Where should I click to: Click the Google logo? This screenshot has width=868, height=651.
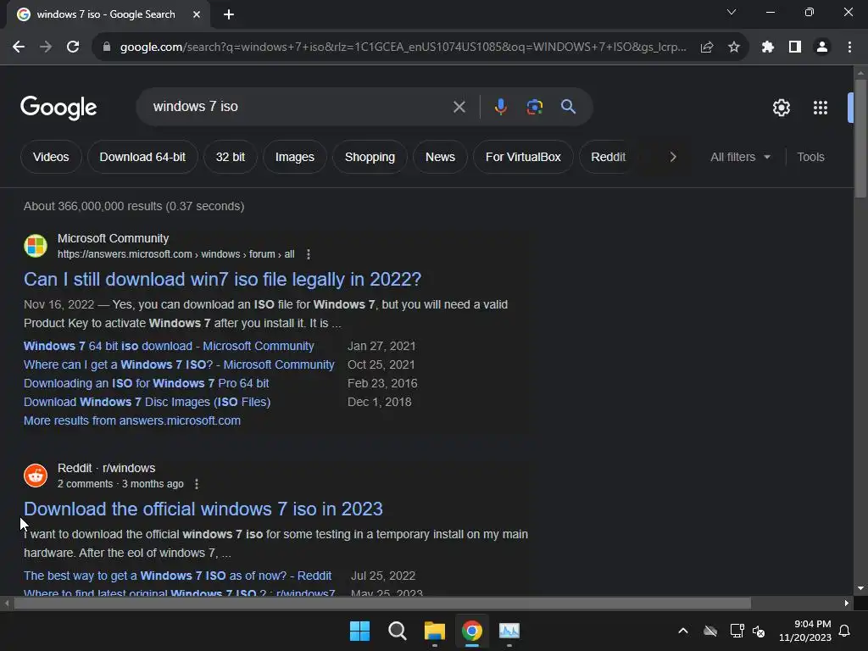(x=58, y=108)
